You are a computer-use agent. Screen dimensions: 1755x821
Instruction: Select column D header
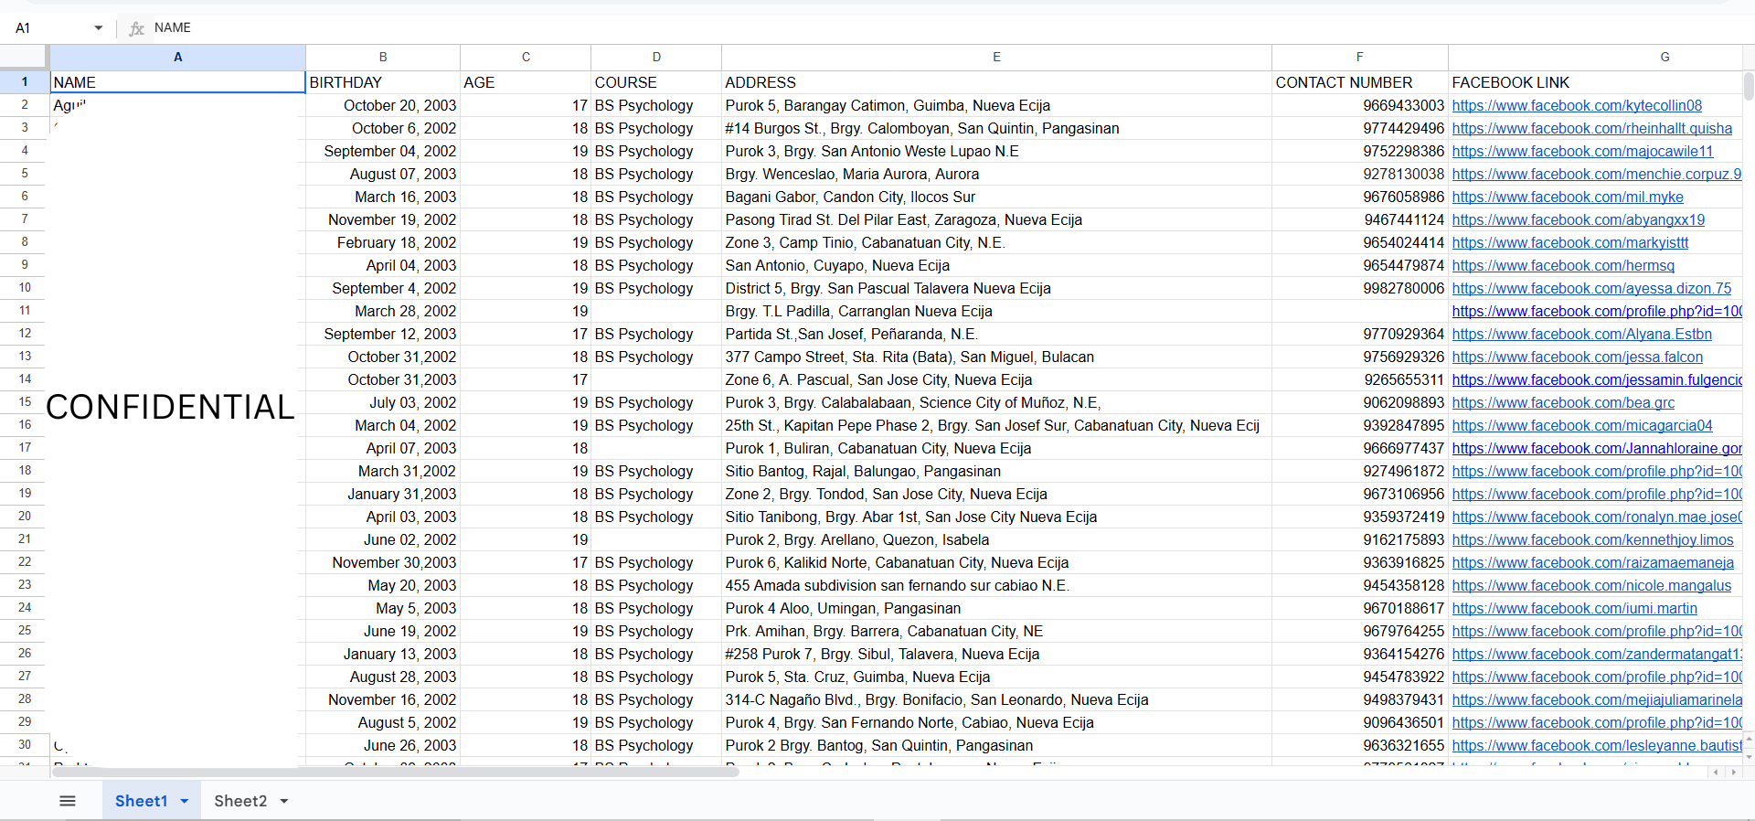point(656,57)
